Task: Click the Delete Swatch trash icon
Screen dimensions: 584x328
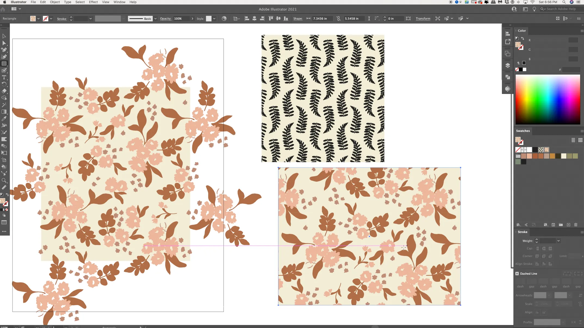Action: (x=576, y=225)
